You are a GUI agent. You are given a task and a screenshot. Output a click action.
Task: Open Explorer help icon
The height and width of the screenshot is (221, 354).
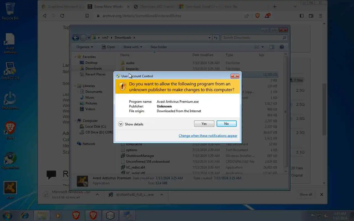tap(282, 47)
